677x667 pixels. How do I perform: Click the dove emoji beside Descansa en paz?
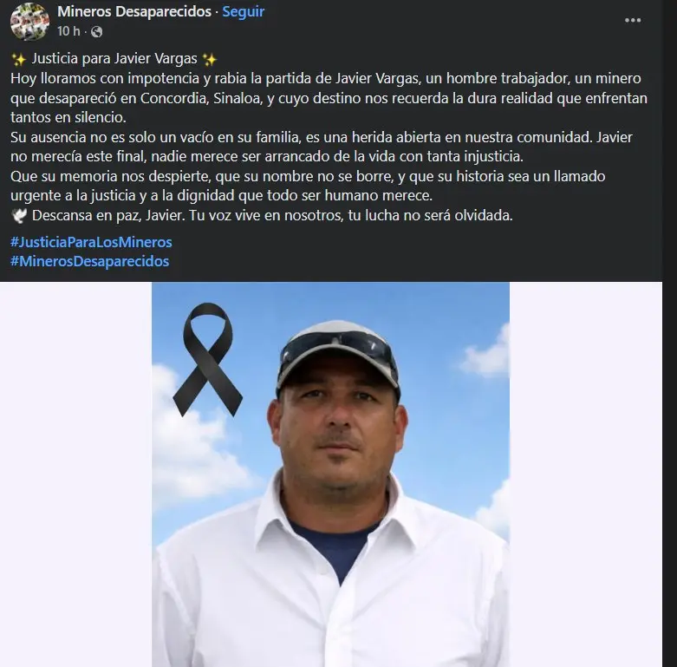(19, 215)
